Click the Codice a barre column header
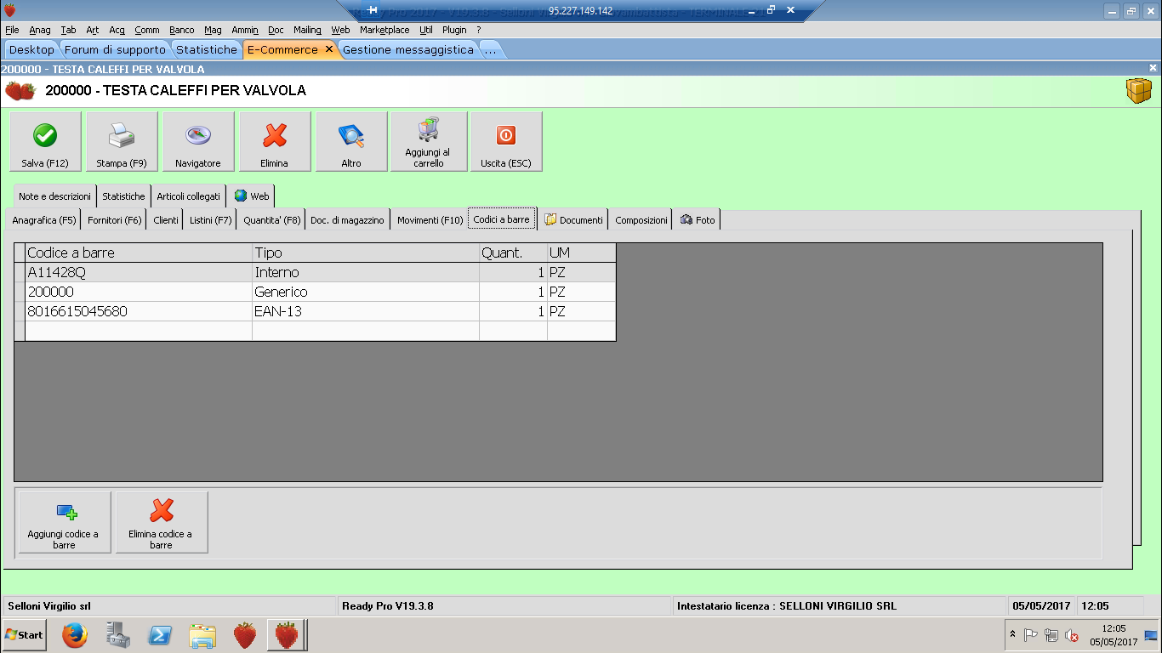Viewport: 1162px width, 653px height. coord(139,253)
